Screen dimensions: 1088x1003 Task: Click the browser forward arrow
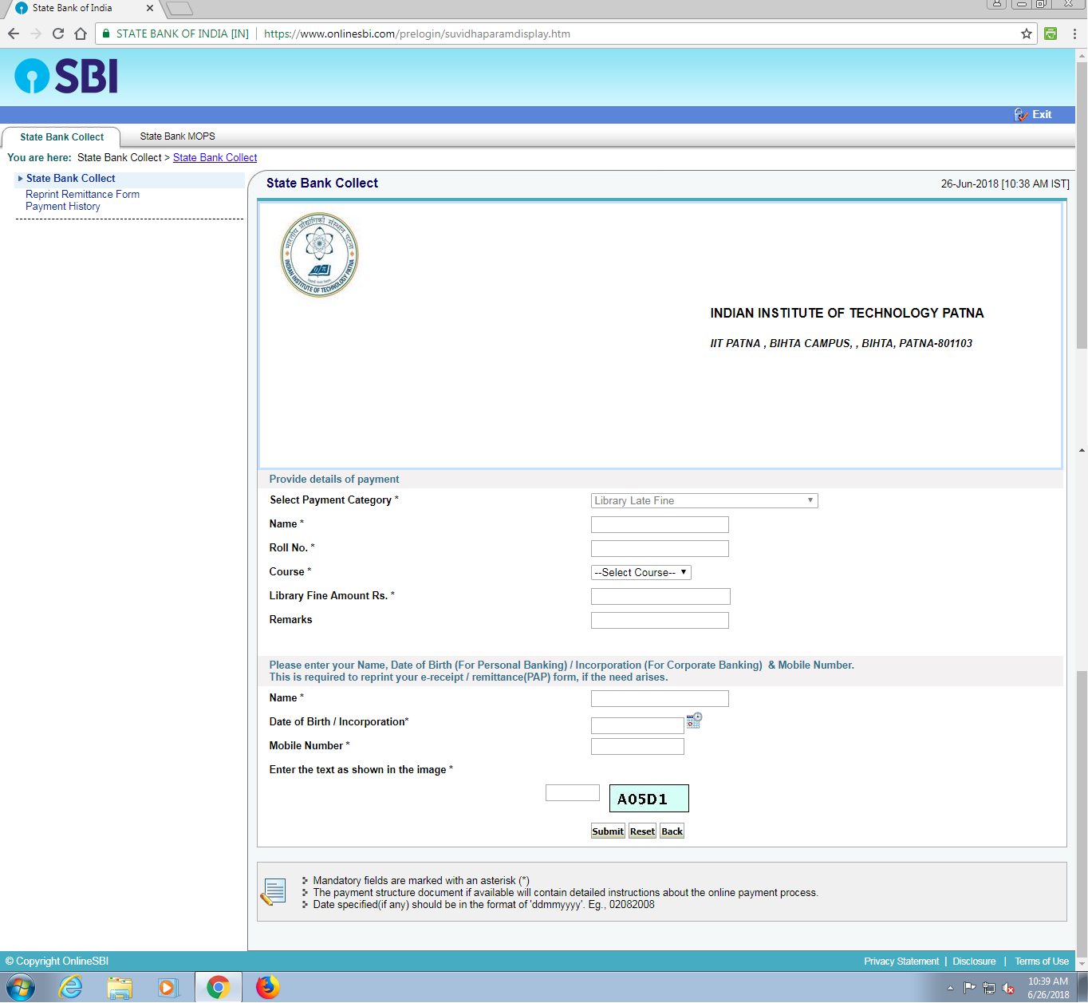point(36,34)
